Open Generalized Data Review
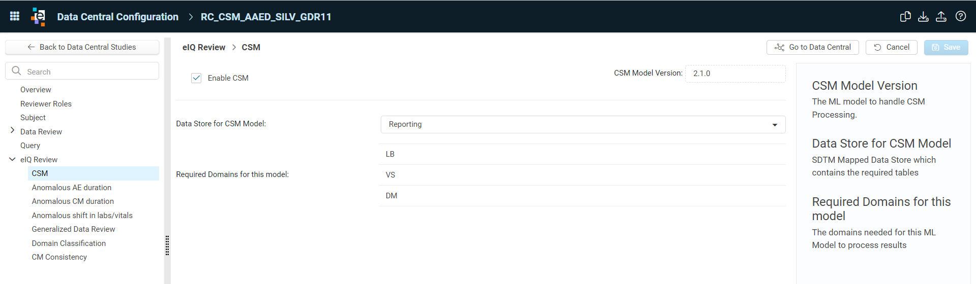Viewport: 976px width, 284px height. coord(73,229)
